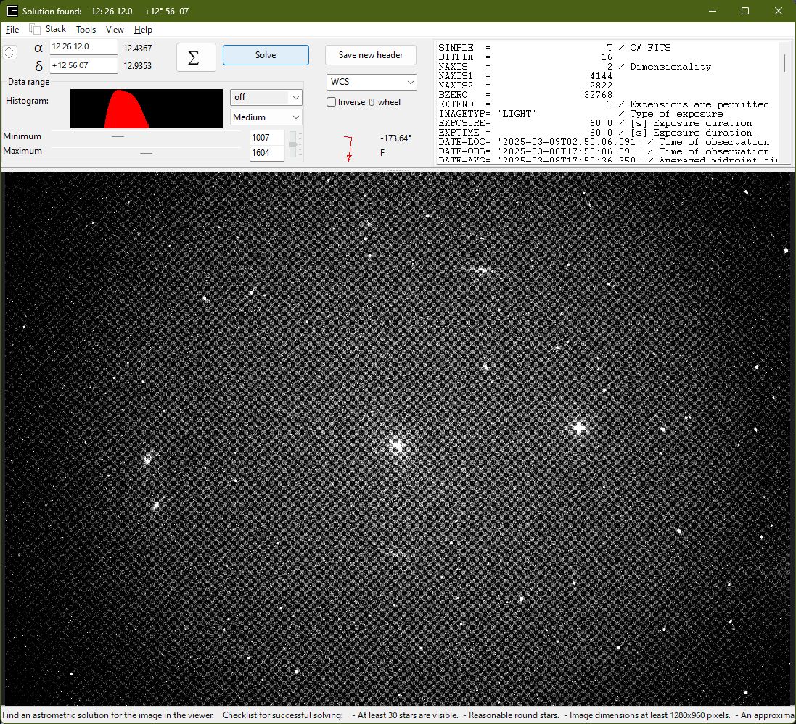Enable the Inverse mouse wheel checkbox
This screenshot has width=796, height=724.
click(x=332, y=102)
